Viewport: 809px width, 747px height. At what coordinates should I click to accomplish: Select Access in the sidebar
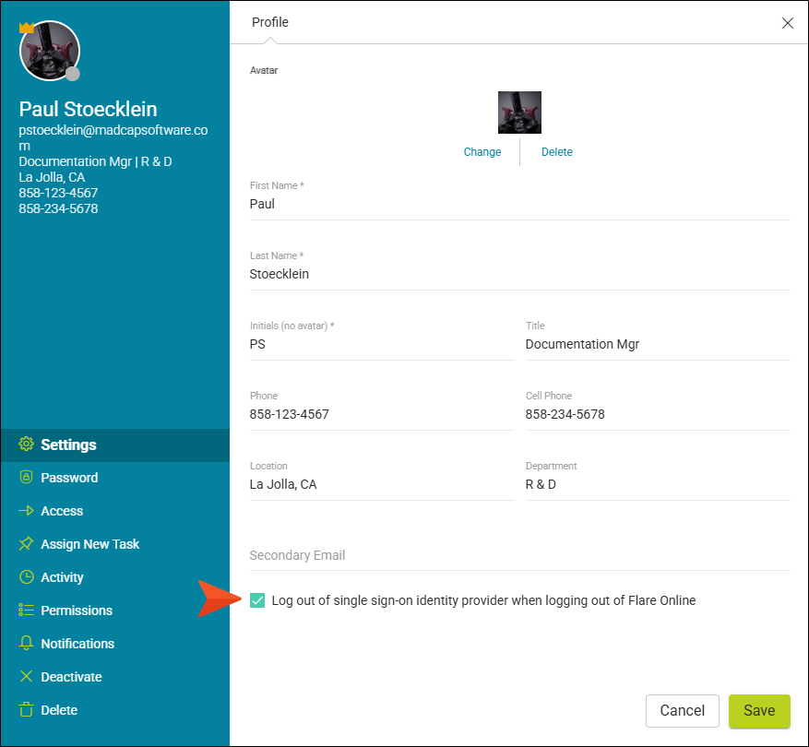point(115,511)
